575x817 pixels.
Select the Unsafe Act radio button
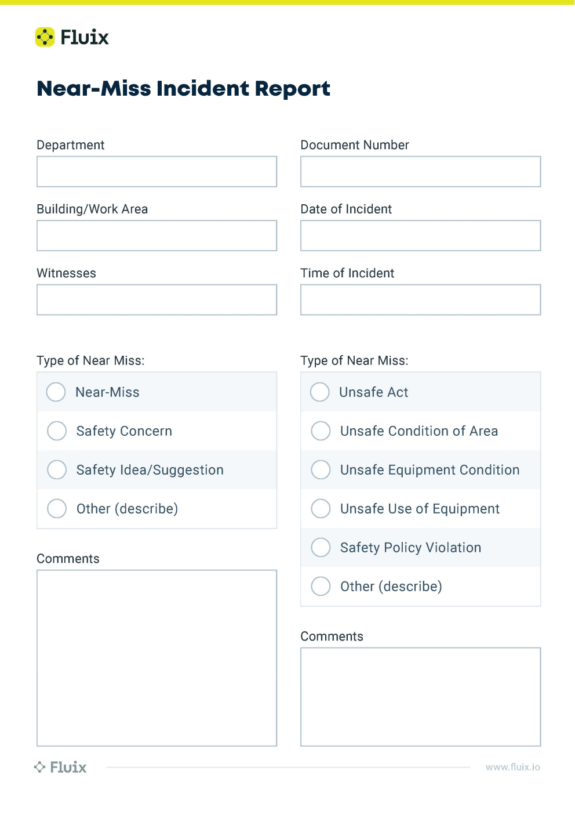pos(320,392)
